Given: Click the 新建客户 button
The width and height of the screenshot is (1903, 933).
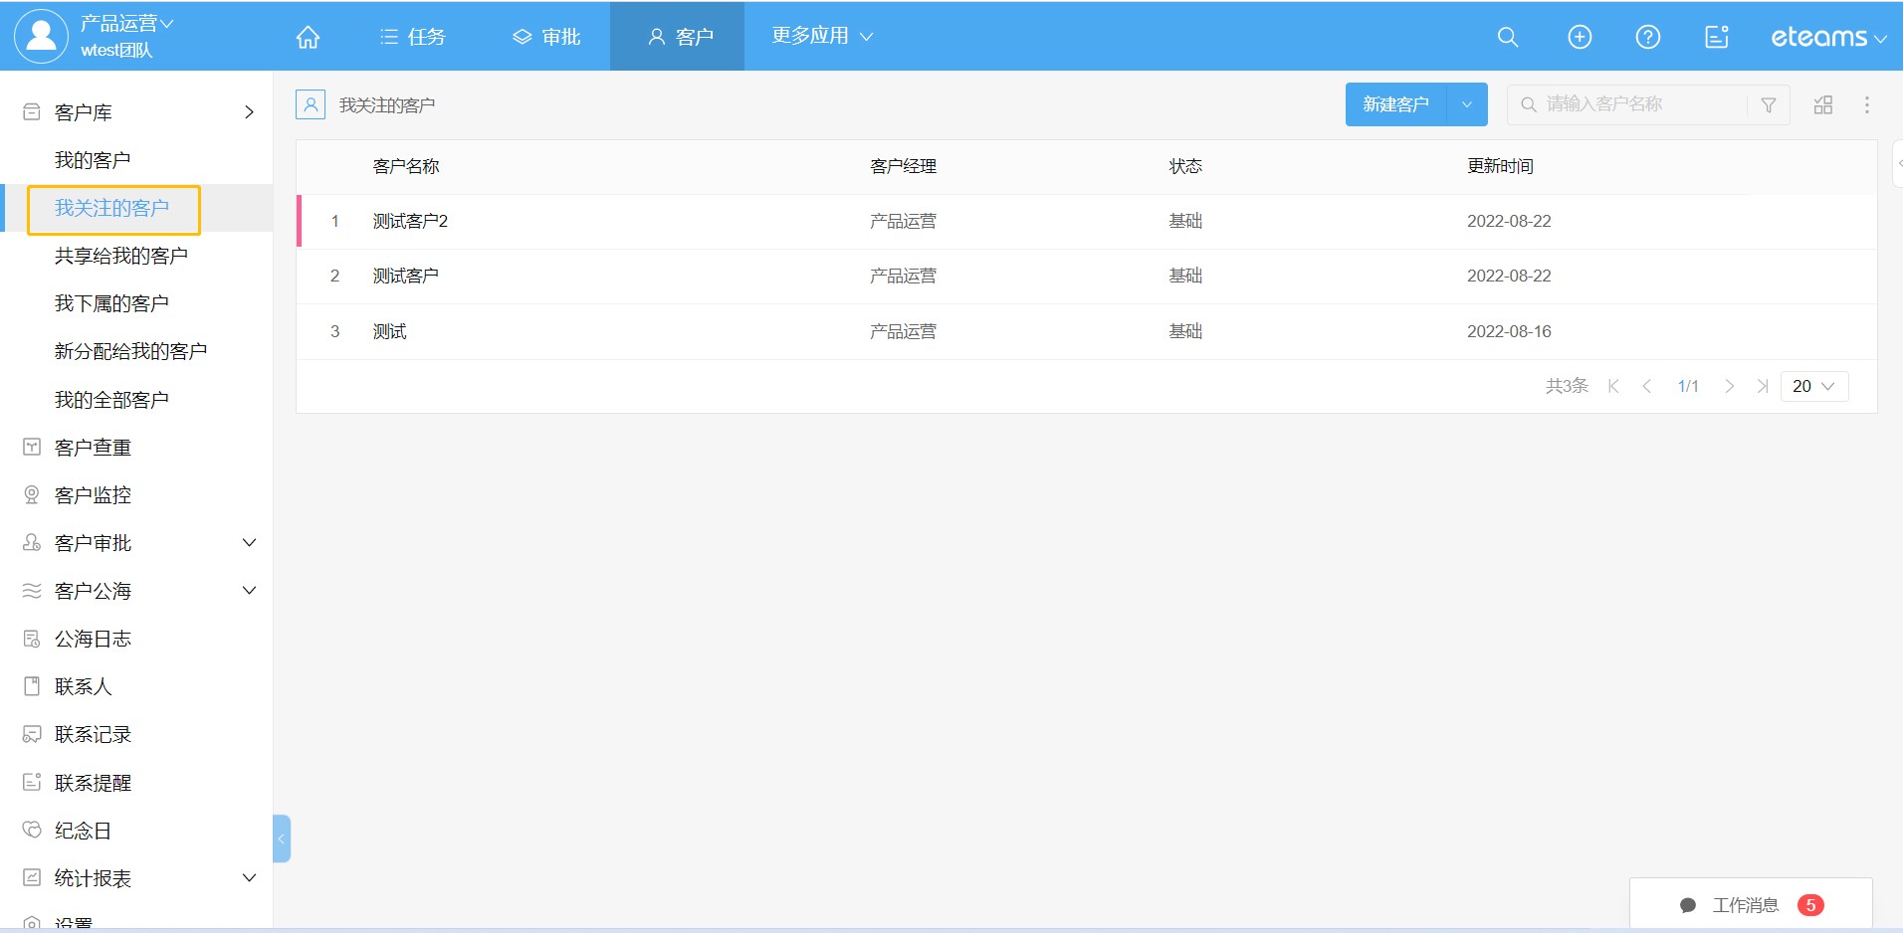Looking at the screenshot, I should point(1395,104).
